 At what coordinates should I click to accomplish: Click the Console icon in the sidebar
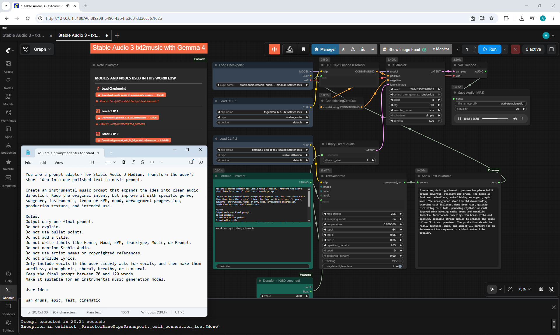8,293
